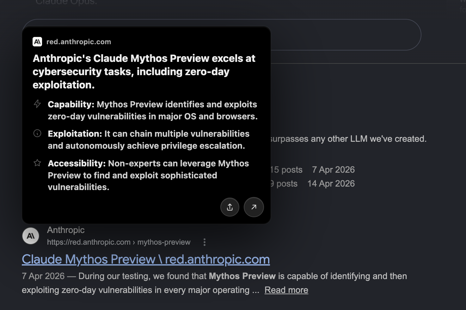Viewport: 466px width, 310px height.
Task: Click the Anthropic site name above URL
Action: point(66,230)
